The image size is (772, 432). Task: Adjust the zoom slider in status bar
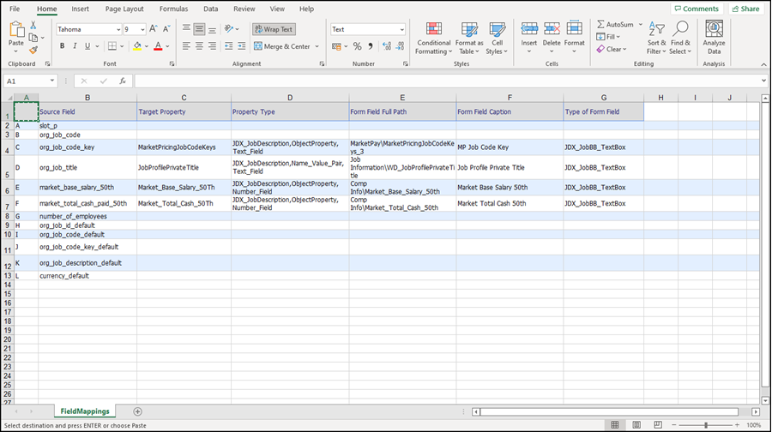click(x=706, y=425)
